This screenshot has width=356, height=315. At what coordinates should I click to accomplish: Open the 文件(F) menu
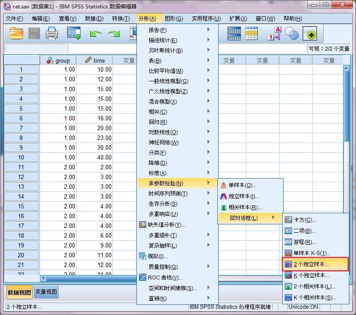point(14,18)
